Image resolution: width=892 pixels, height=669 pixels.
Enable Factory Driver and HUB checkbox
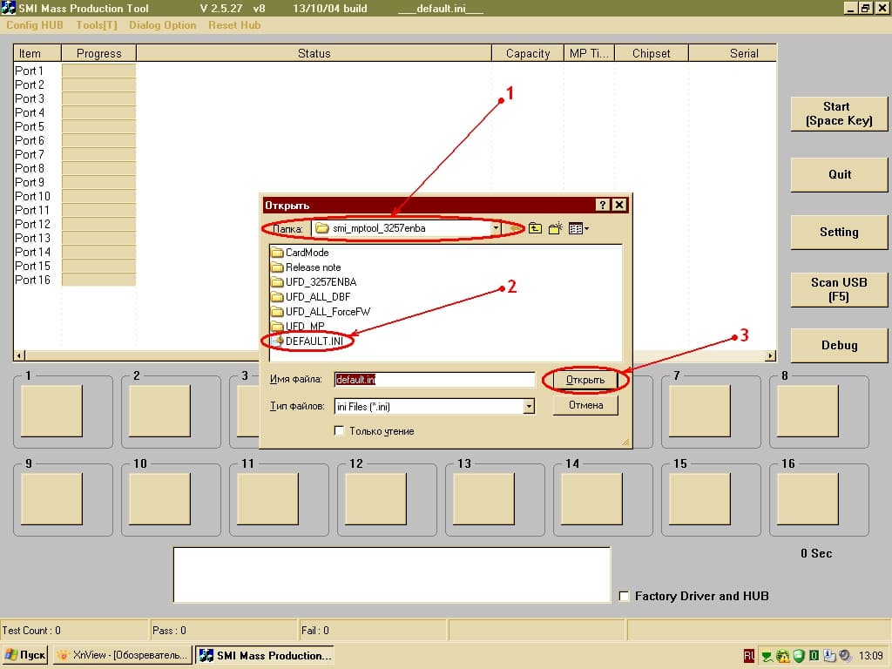(x=624, y=596)
